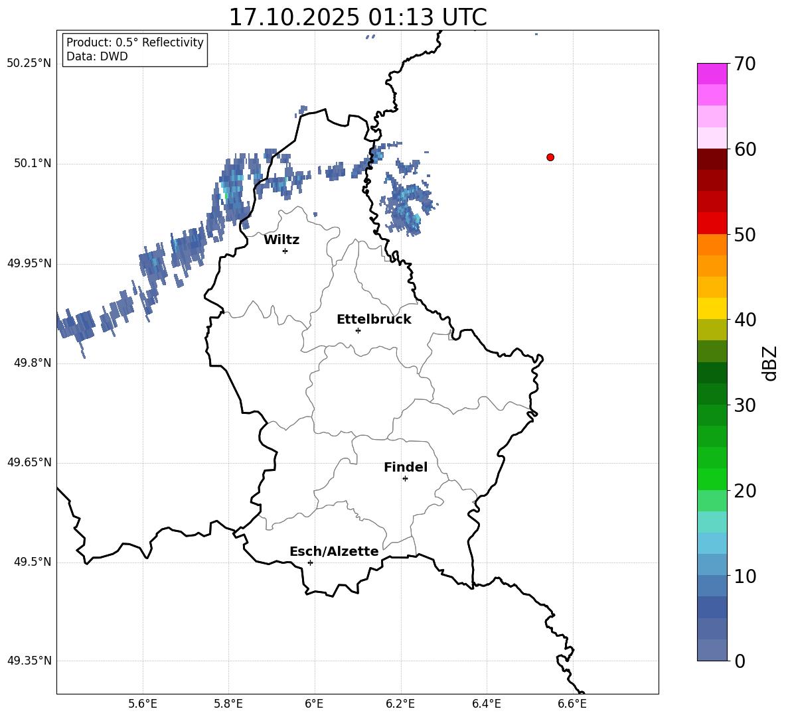
Task: Click the 0 tick on colorbar
Action: (740, 661)
